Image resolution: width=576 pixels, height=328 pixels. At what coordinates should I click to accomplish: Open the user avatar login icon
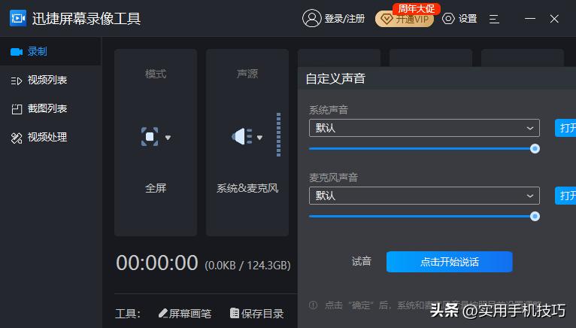coord(311,18)
